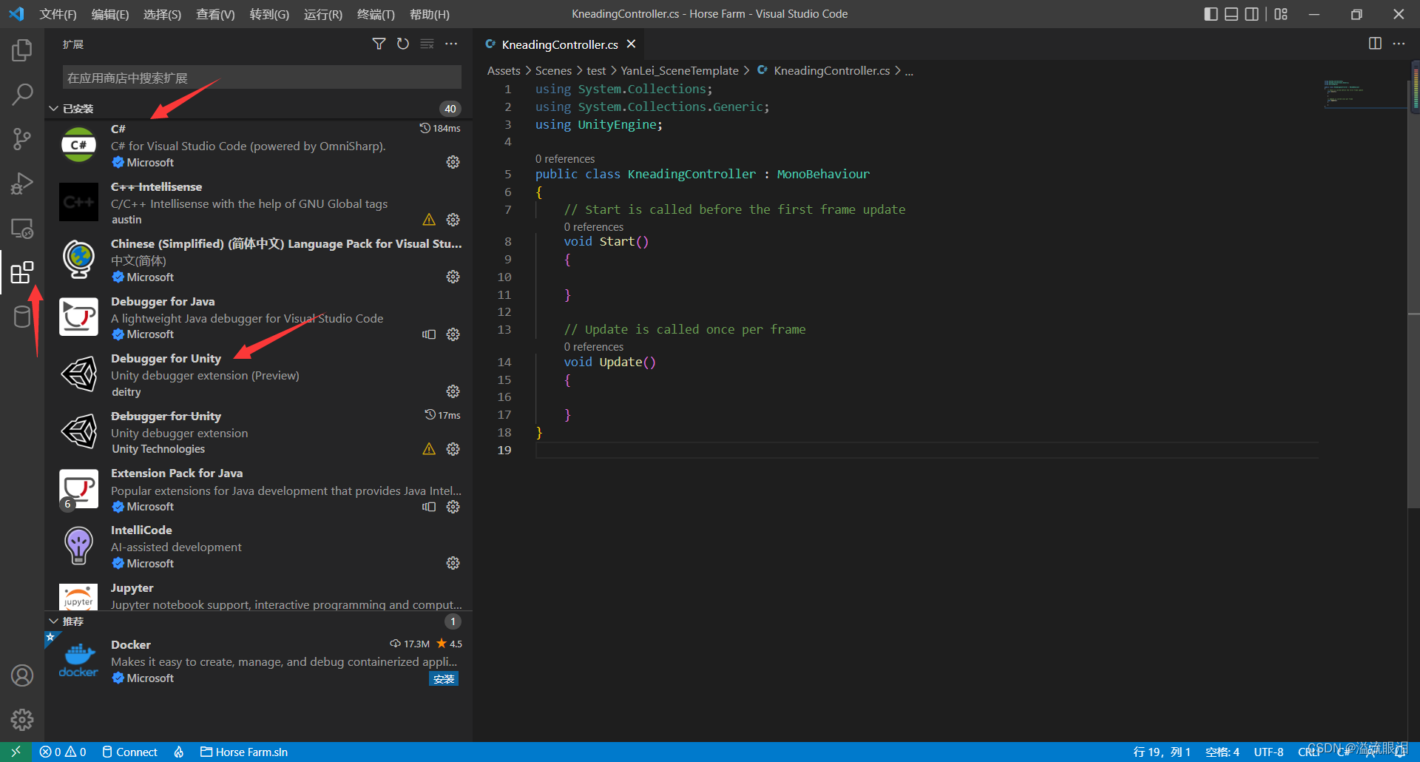Collapse the installed extensions section
Screen dimensions: 1420x762
pos(54,109)
